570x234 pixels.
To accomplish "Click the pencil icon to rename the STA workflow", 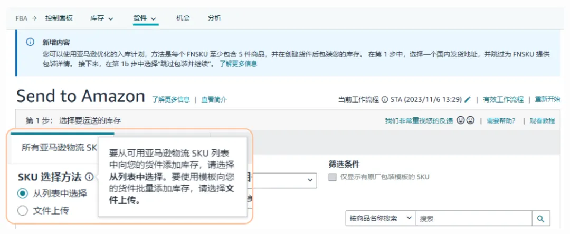I will click(x=468, y=99).
